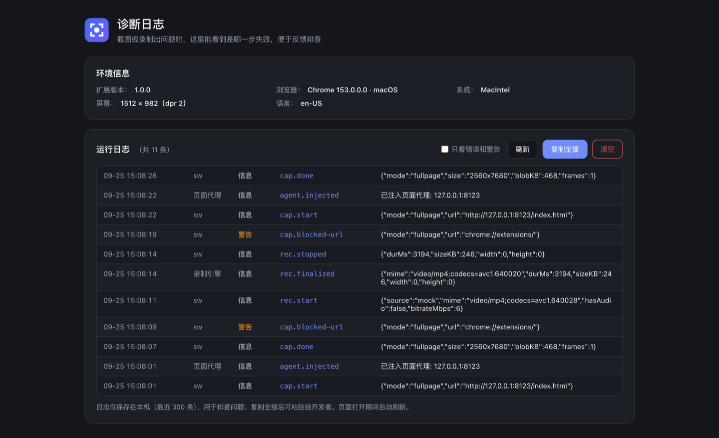The height and width of the screenshot is (438, 719).
Task: Click the screenshot extension logo icon
Action: click(96, 30)
